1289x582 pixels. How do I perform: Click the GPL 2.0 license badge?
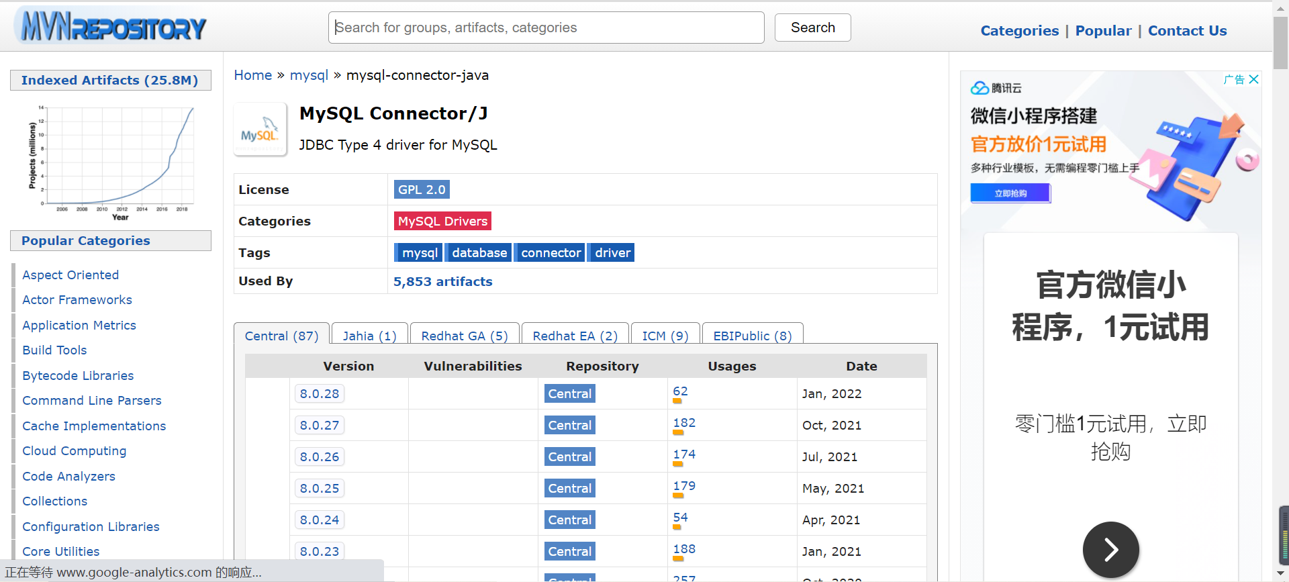coord(422,190)
